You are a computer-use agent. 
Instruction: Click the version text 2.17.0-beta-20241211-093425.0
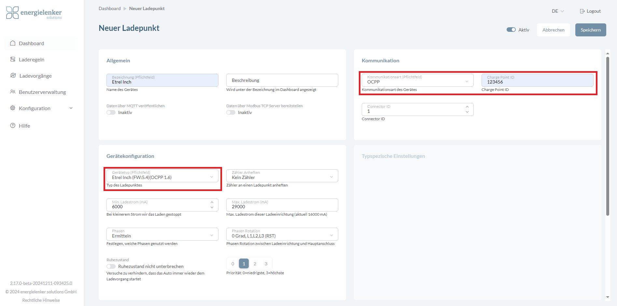coord(41,283)
